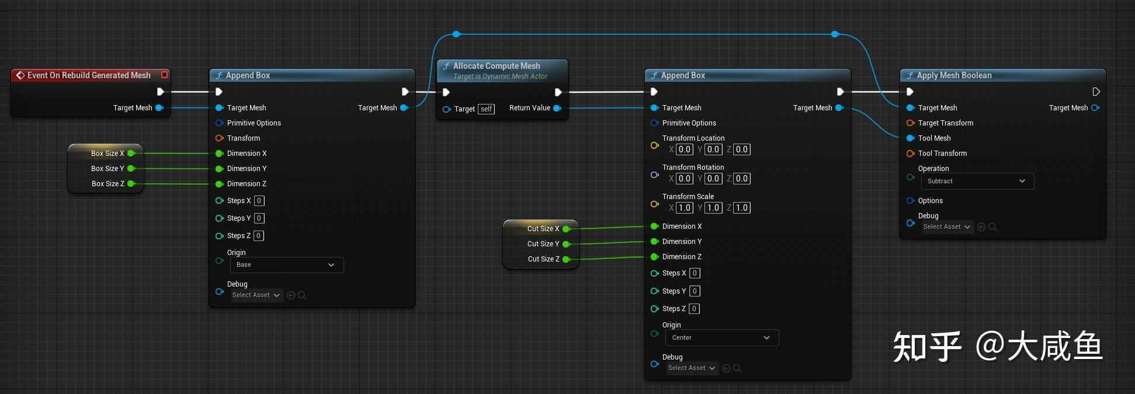Open Debug Select Asset dropdown on Apply Mesh Boolean
Screen dimensions: 1135x394
tap(947, 227)
